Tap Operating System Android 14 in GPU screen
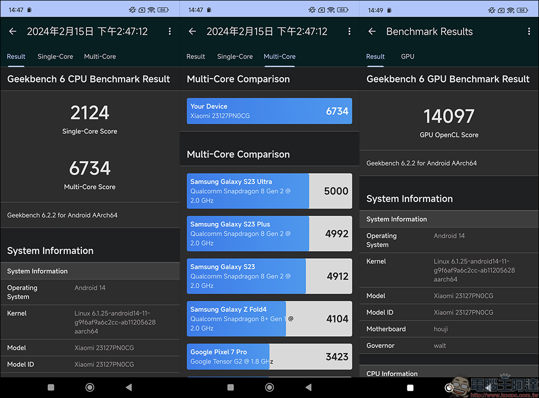539x398 pixels. pyautogui.click(x=449, y=240)
